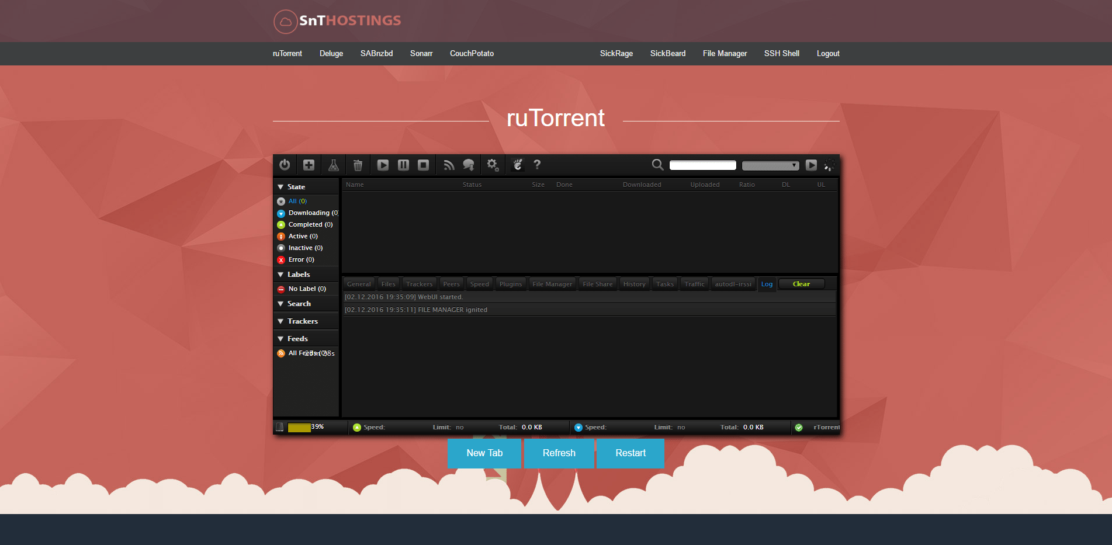
Task: Open the File Share tab
Action: (598, 284)
